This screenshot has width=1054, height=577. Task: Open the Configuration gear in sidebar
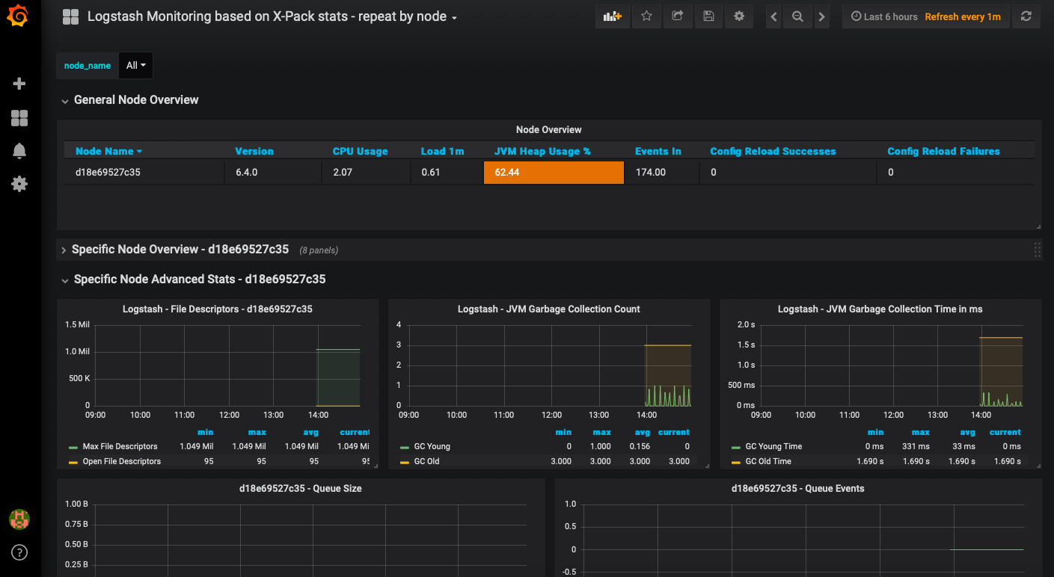20,184
